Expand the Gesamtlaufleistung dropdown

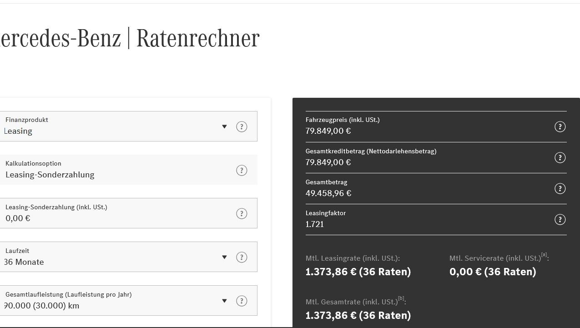tap(224, 301)
